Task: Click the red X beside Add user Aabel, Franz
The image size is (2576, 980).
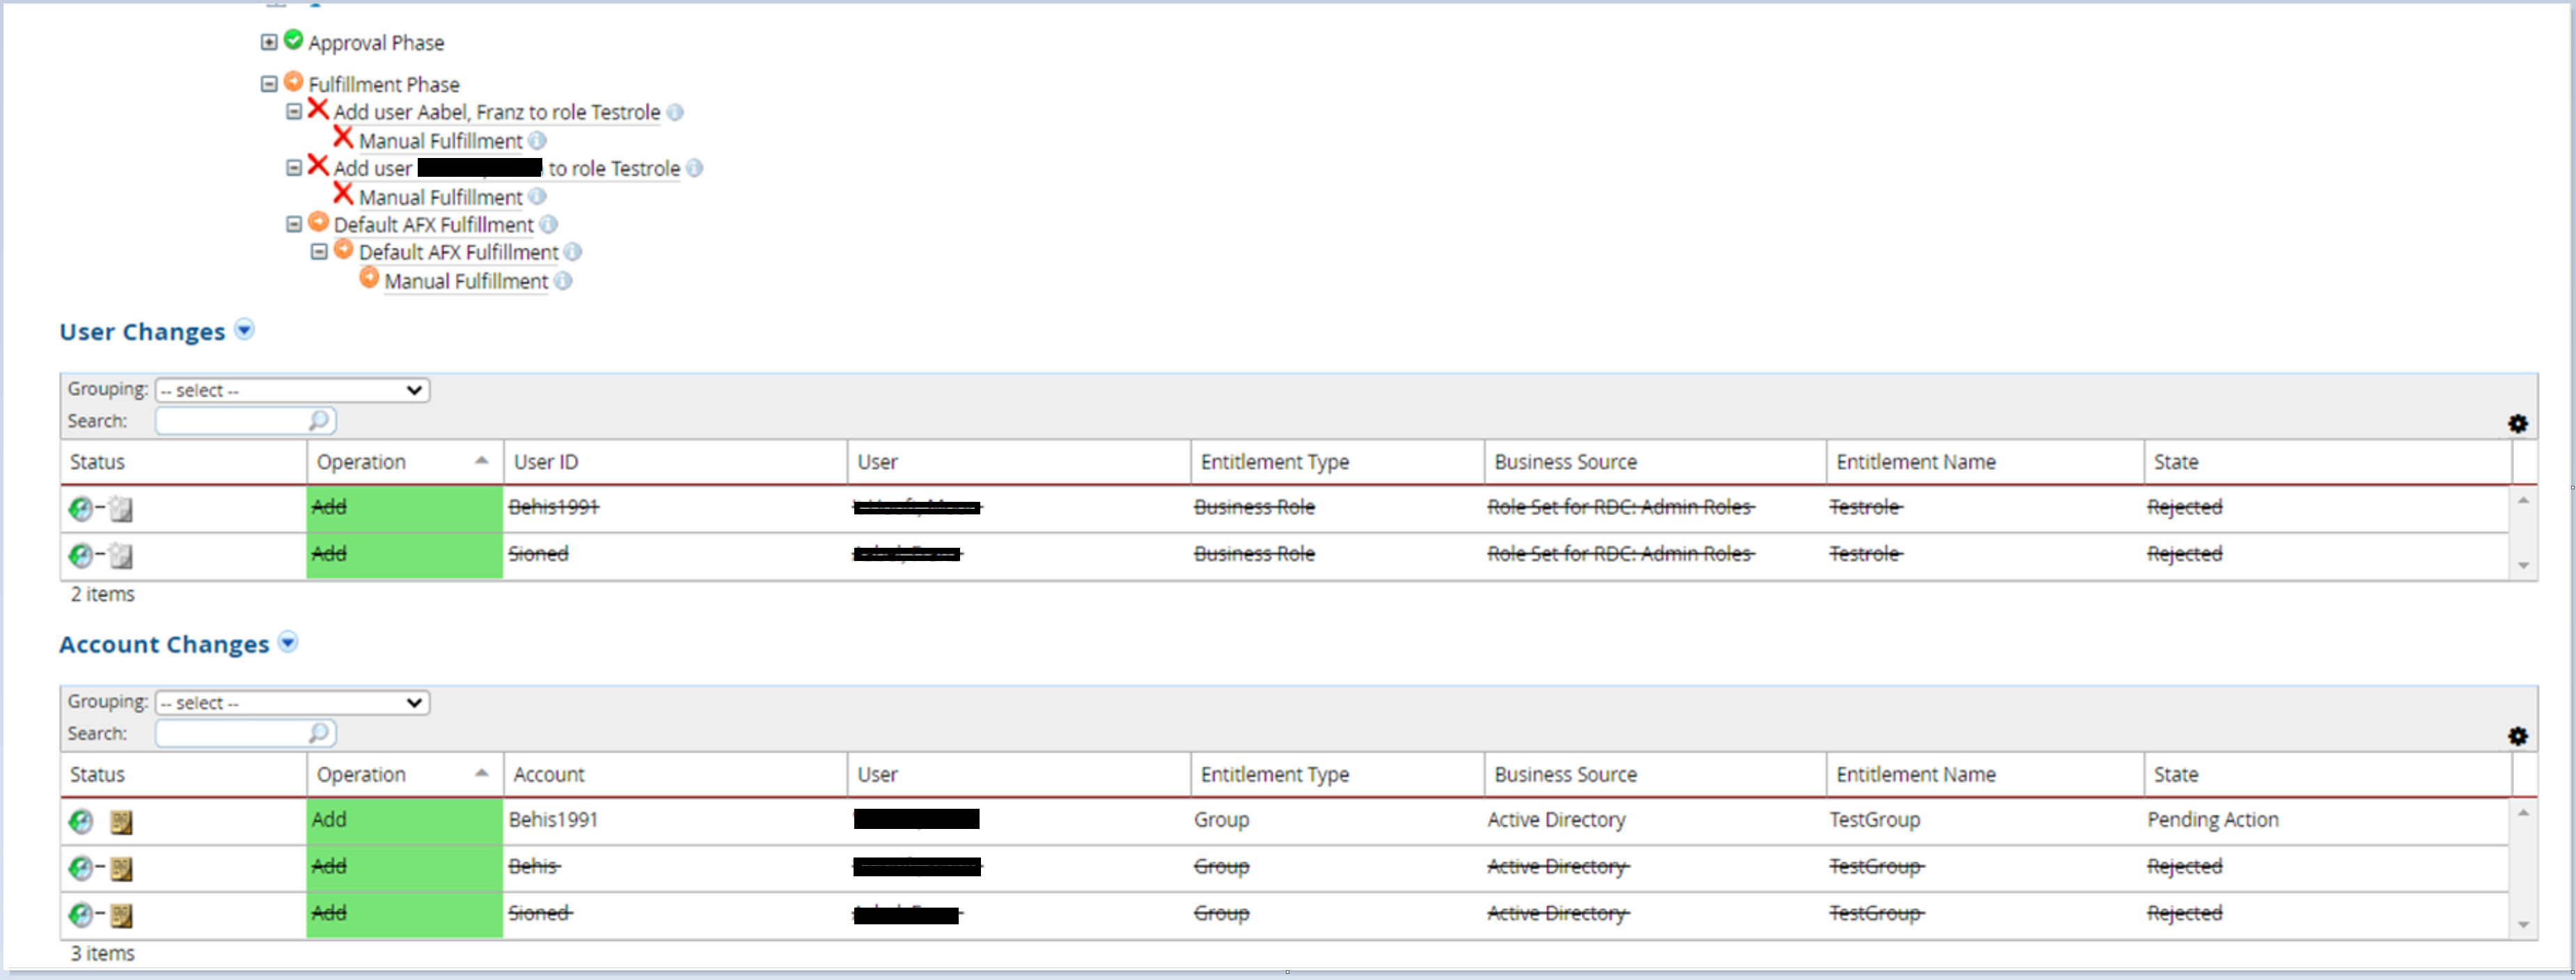Action: [x=317, y=109]
